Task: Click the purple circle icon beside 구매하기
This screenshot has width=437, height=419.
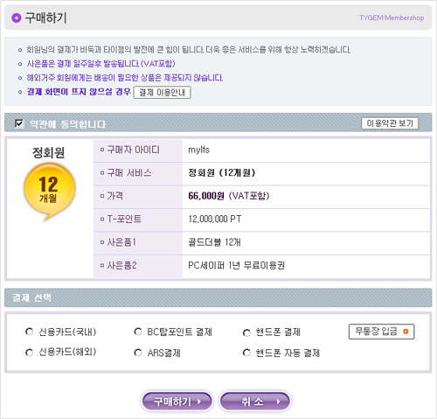Action: 17,18
